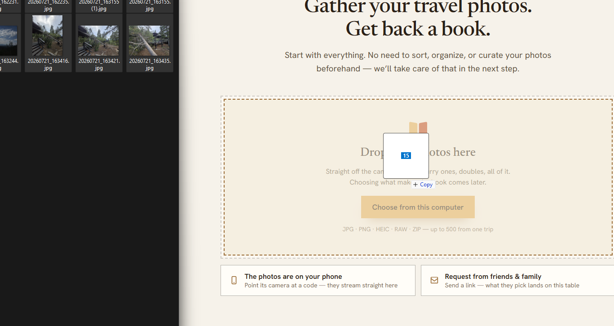Image resolution: width=614 pixels, height=326 pixels.
Task: Click the file name 20260721_162235.jpg in the explorer
Action: click(48, 5)
